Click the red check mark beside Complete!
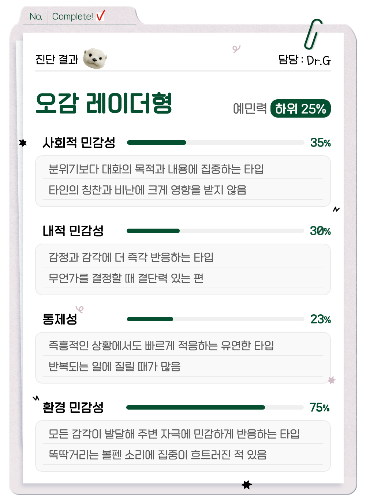This screenshot has width=366, height=503. tap(100, 16)
